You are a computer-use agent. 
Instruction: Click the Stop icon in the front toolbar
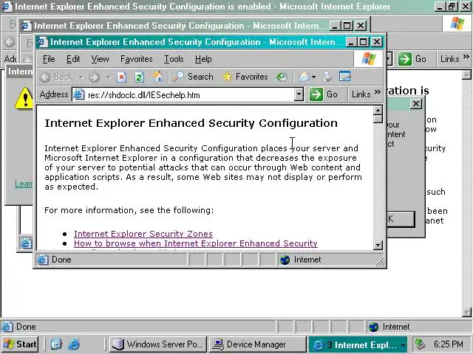point(121,77)
